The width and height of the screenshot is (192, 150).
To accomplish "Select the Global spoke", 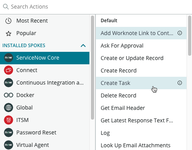I will [x=45, y=108].
